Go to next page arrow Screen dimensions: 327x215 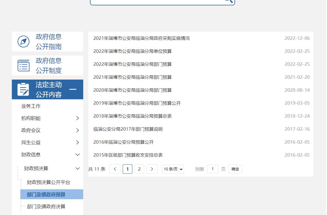pos(152,169)
